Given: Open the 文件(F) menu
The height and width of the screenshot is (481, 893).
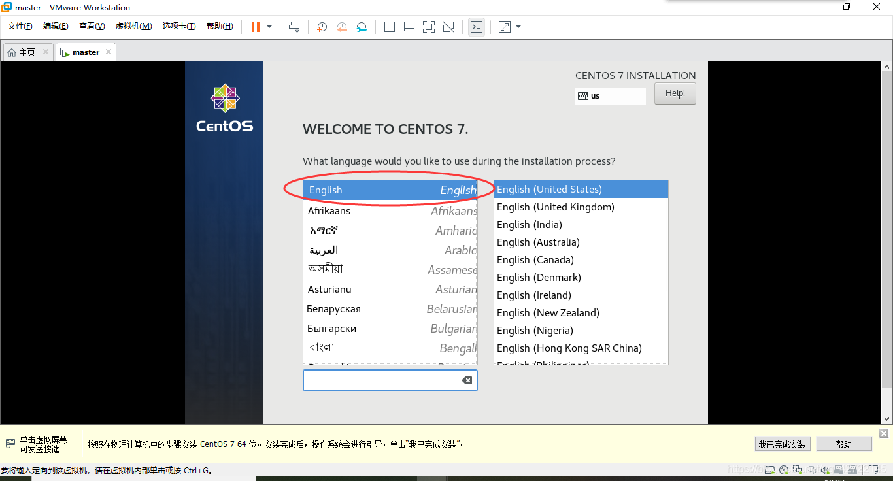Looking at the screenshot, I should 20,26.
